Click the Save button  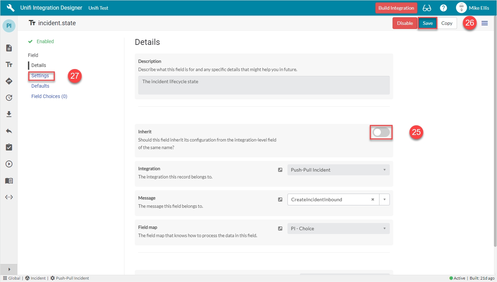[x=427, y=23]
